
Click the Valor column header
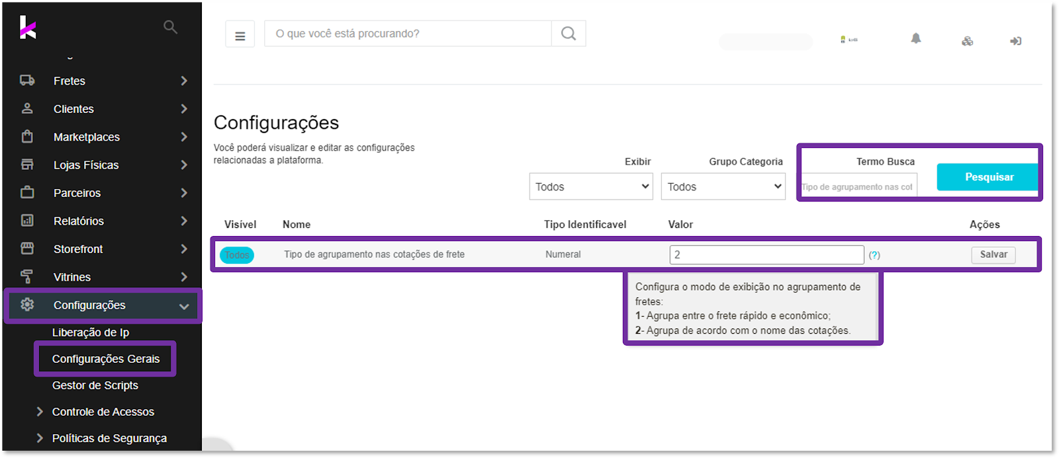[680, 225]
